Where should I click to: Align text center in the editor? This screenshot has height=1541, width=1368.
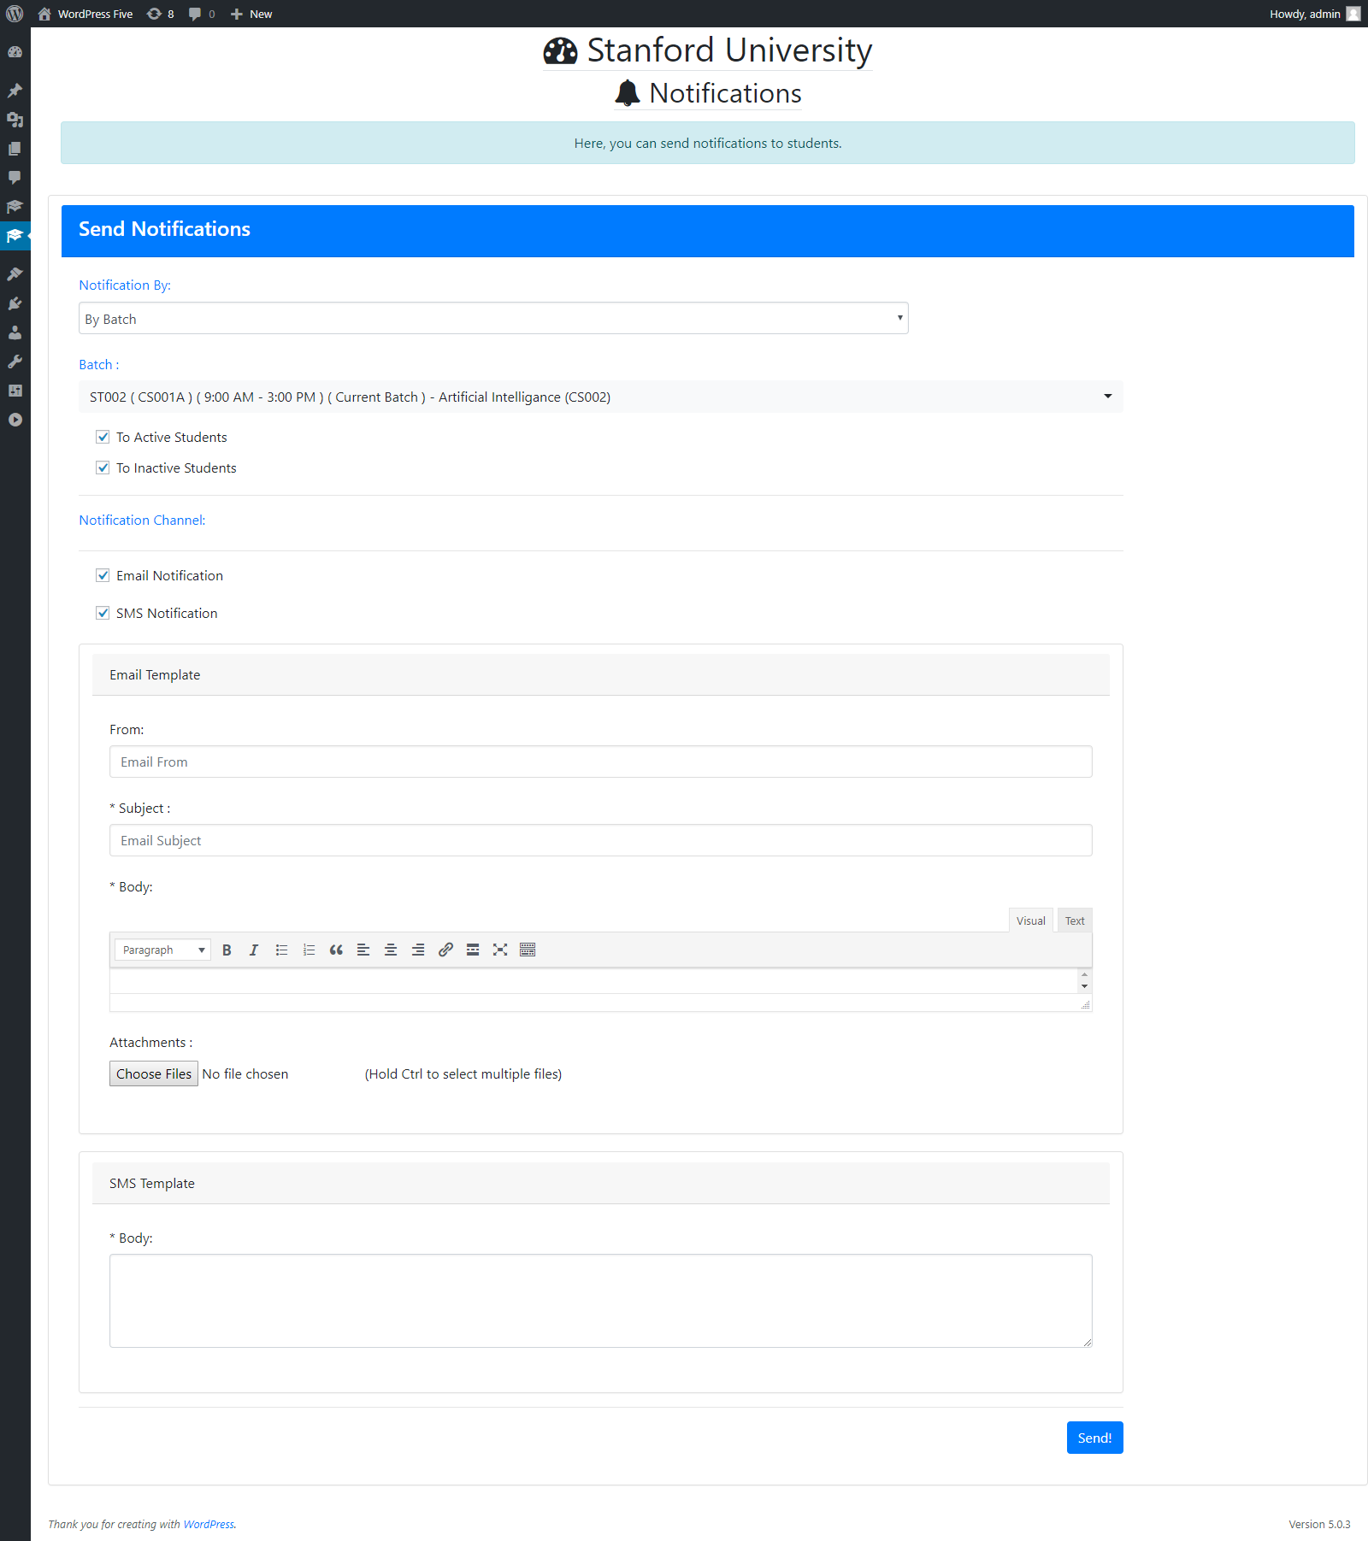(391, 950)
